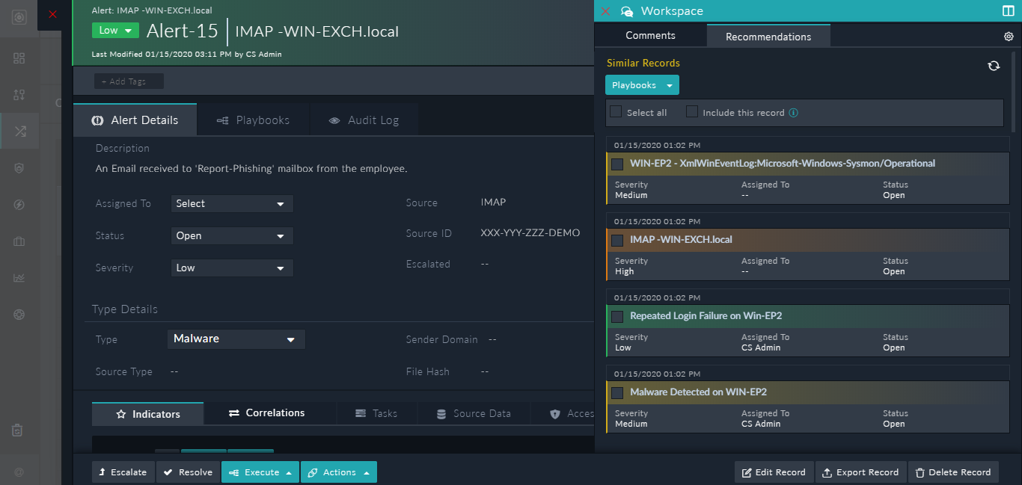
Task: Click the alert Description text about Report-Phishing
Action: (x=251, y=169)
